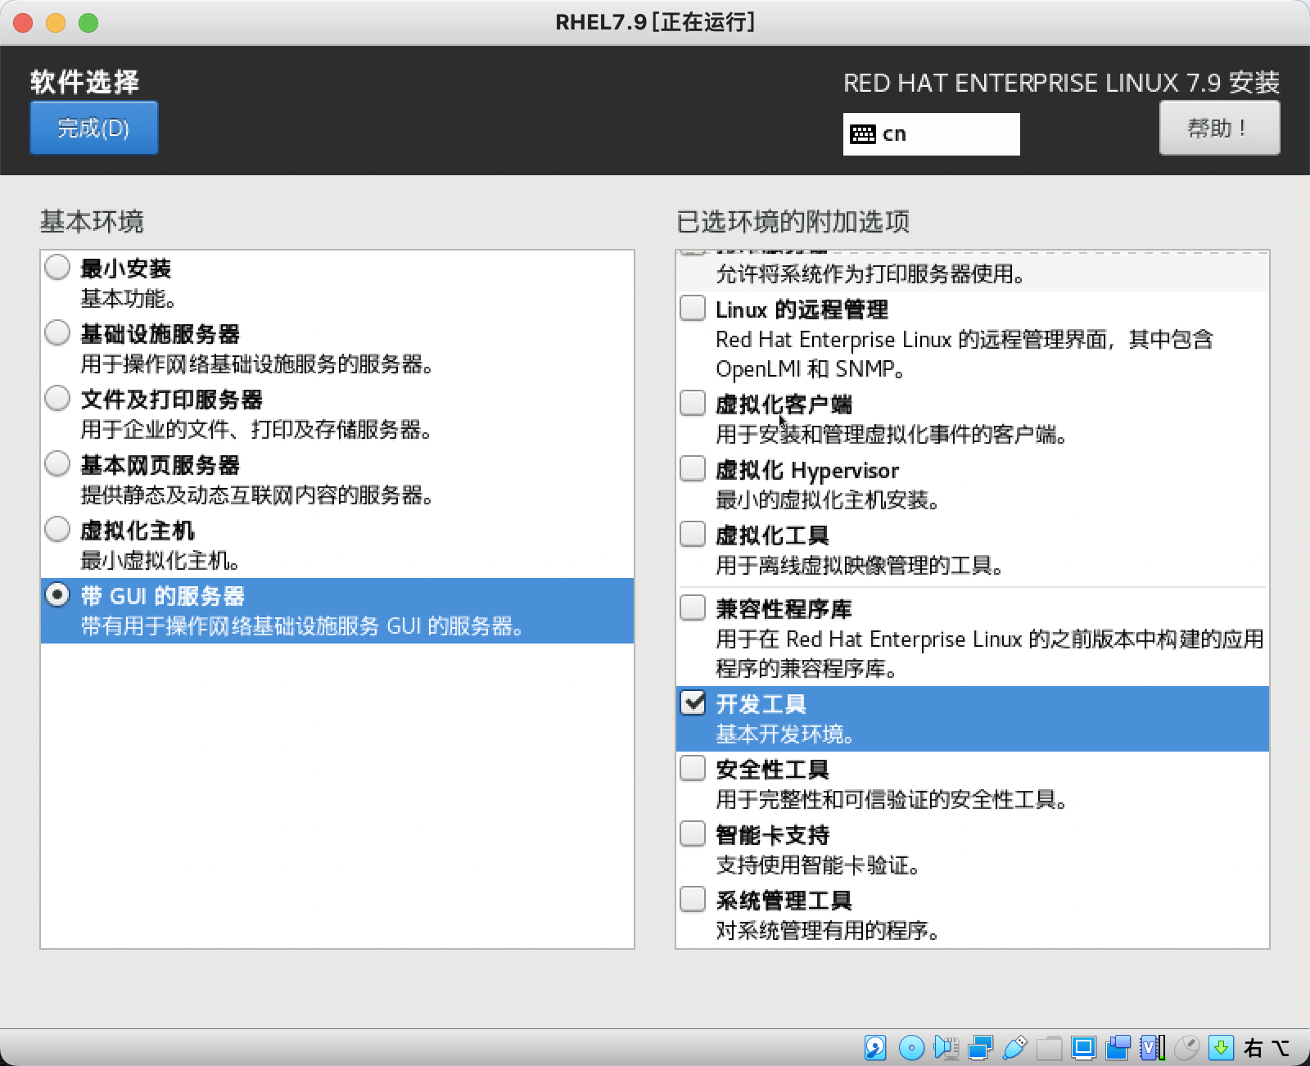Click the host key indicator 右 ⌥

(x=1266, y=1048)
